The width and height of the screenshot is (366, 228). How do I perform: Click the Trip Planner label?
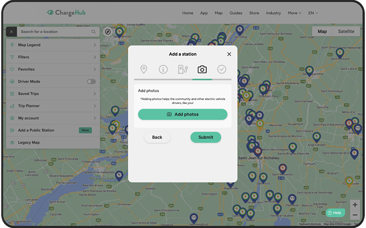pyautogui.click(x=29, y=106)
